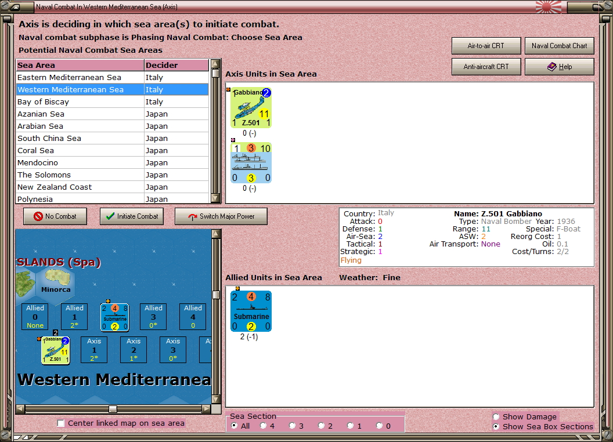Image resolution: width=613 pixels, height=442 pixels.
Task: Select the Show Damage option
Action: (496, 416)
